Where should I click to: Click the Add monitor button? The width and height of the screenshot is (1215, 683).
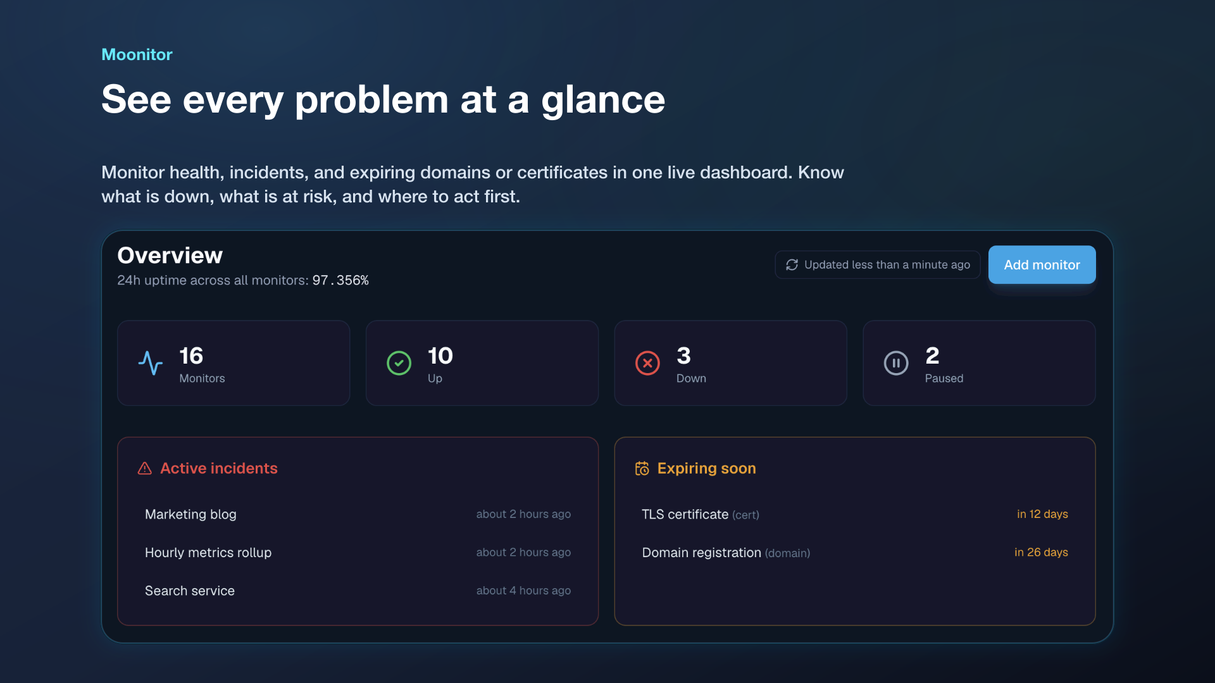coord(1042,264)
